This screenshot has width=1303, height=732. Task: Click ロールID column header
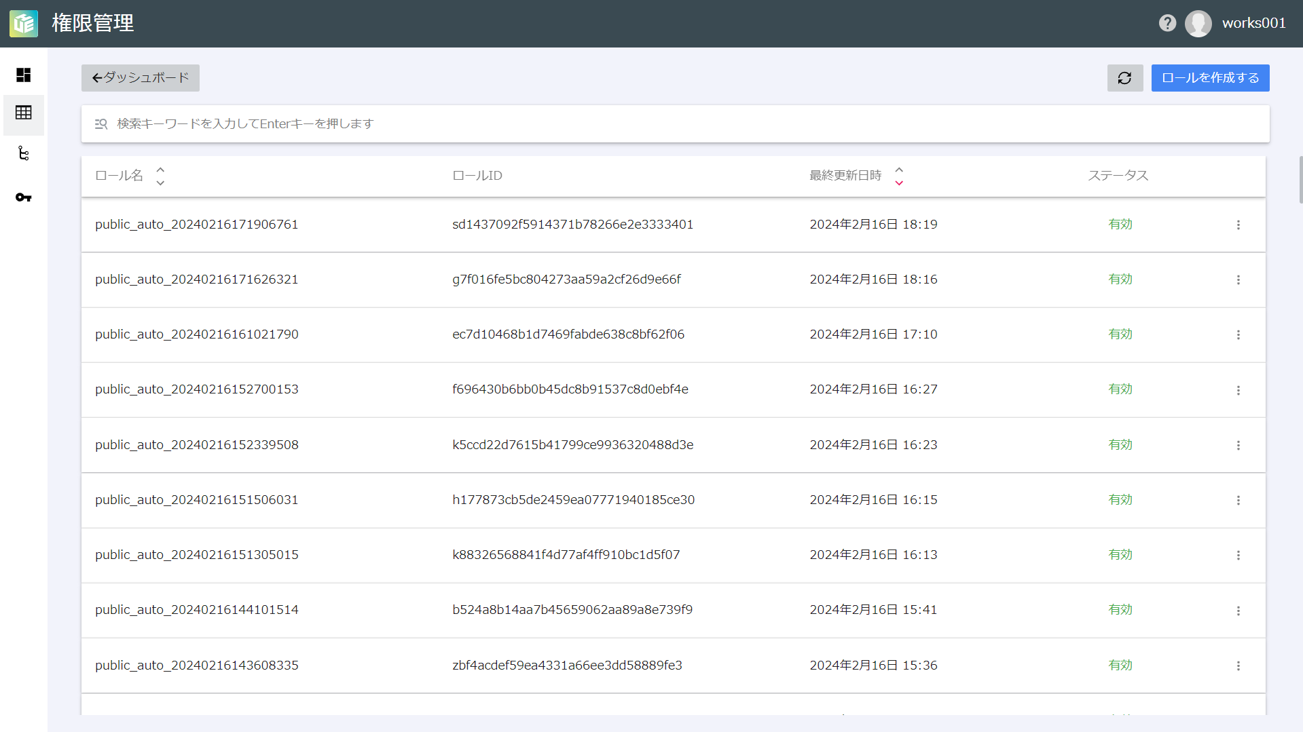point(477,176)
